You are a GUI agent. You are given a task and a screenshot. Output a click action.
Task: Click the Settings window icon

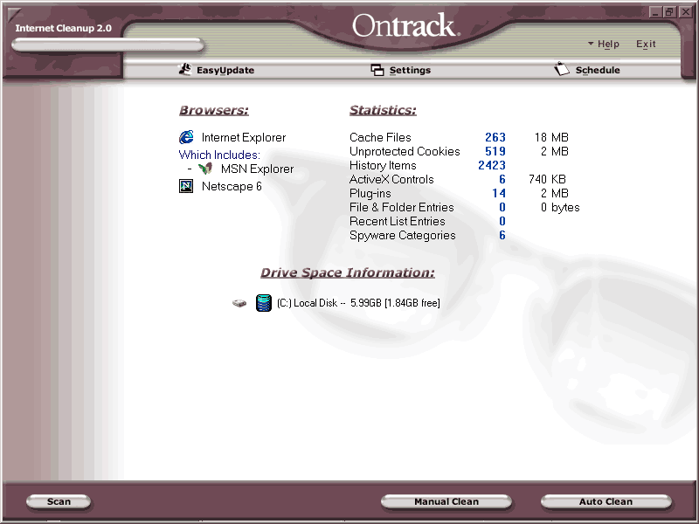(x=377, y=70)
